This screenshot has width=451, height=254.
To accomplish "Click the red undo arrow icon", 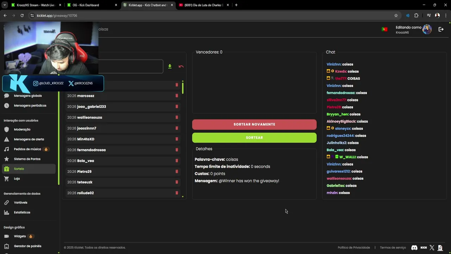I will pos(181,66).
